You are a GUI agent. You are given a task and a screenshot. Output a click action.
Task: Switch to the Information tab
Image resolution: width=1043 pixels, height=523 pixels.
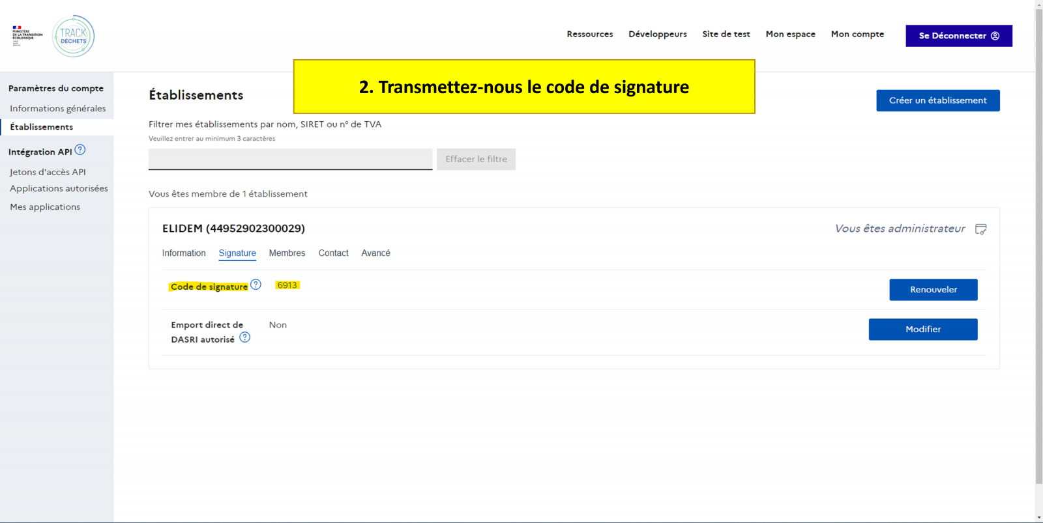pos(184,253)
